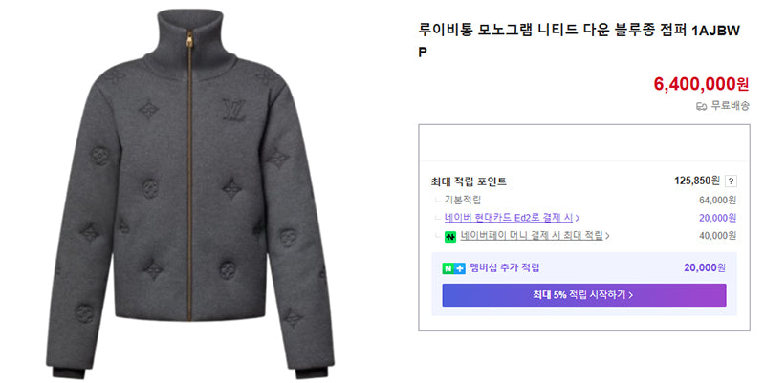The width and height of the screenshot is (765, 383).
Task: Click the gray Louis Vuitton jacket image
Action: [190, 193]
